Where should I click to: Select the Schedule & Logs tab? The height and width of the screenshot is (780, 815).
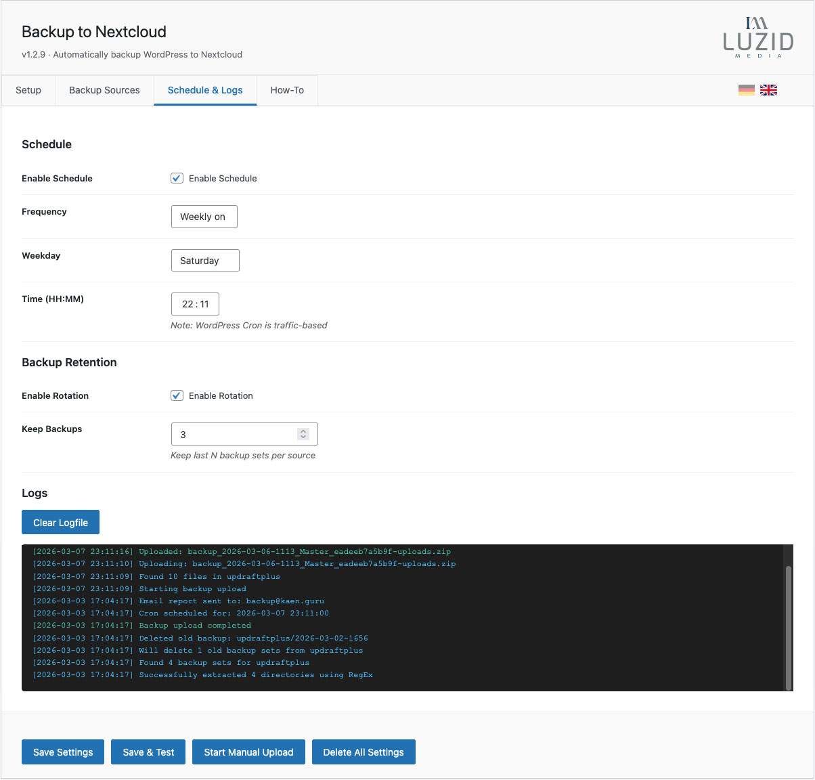(x=205, y=90)
